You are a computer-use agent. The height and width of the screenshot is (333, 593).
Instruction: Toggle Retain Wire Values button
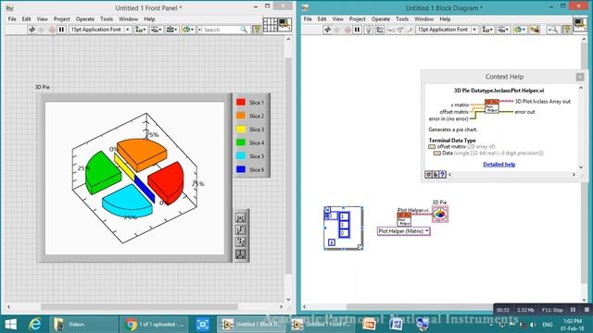tap(379, 30)
